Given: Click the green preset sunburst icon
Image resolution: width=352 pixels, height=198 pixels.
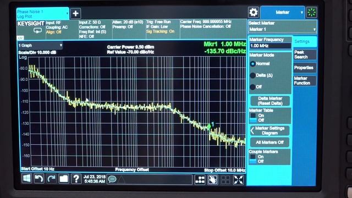Looking at the screenshot, I should click(312, 12).
